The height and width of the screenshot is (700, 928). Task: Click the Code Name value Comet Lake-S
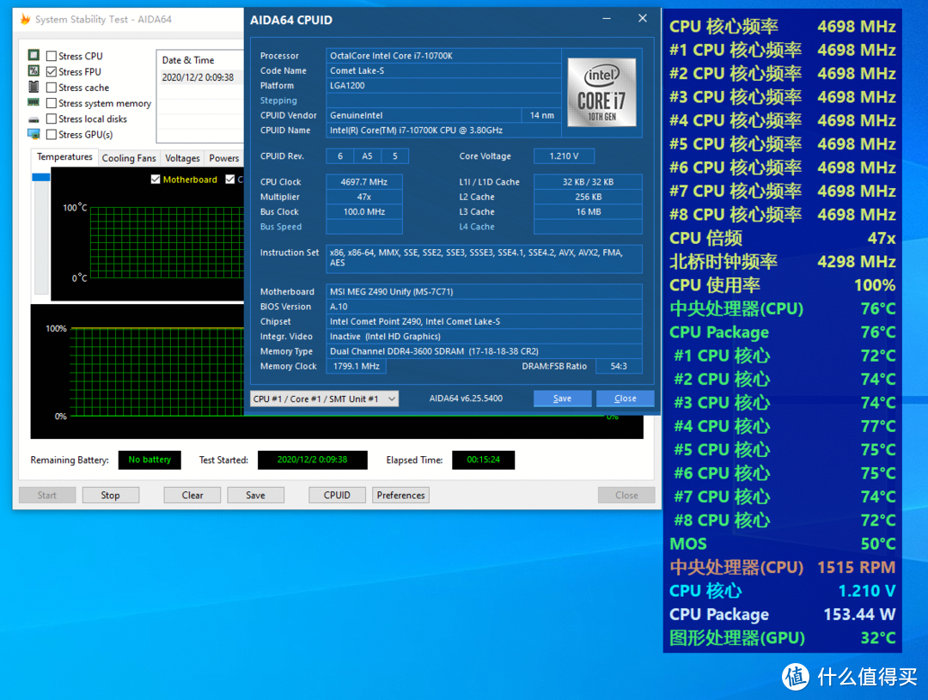pyautogui.click(x=443, y=70)
